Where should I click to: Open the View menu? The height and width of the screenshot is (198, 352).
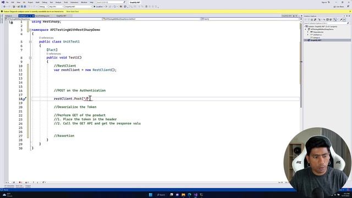coord(18,2)
